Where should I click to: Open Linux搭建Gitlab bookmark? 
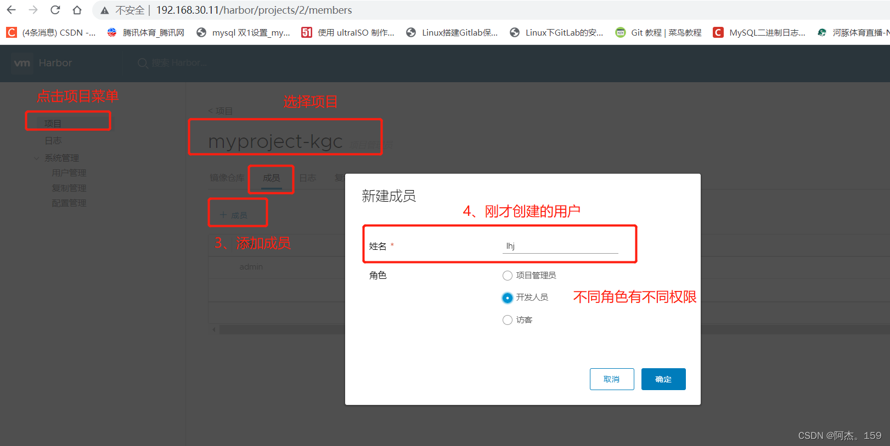pyautogui.click(x=452, y=32)
